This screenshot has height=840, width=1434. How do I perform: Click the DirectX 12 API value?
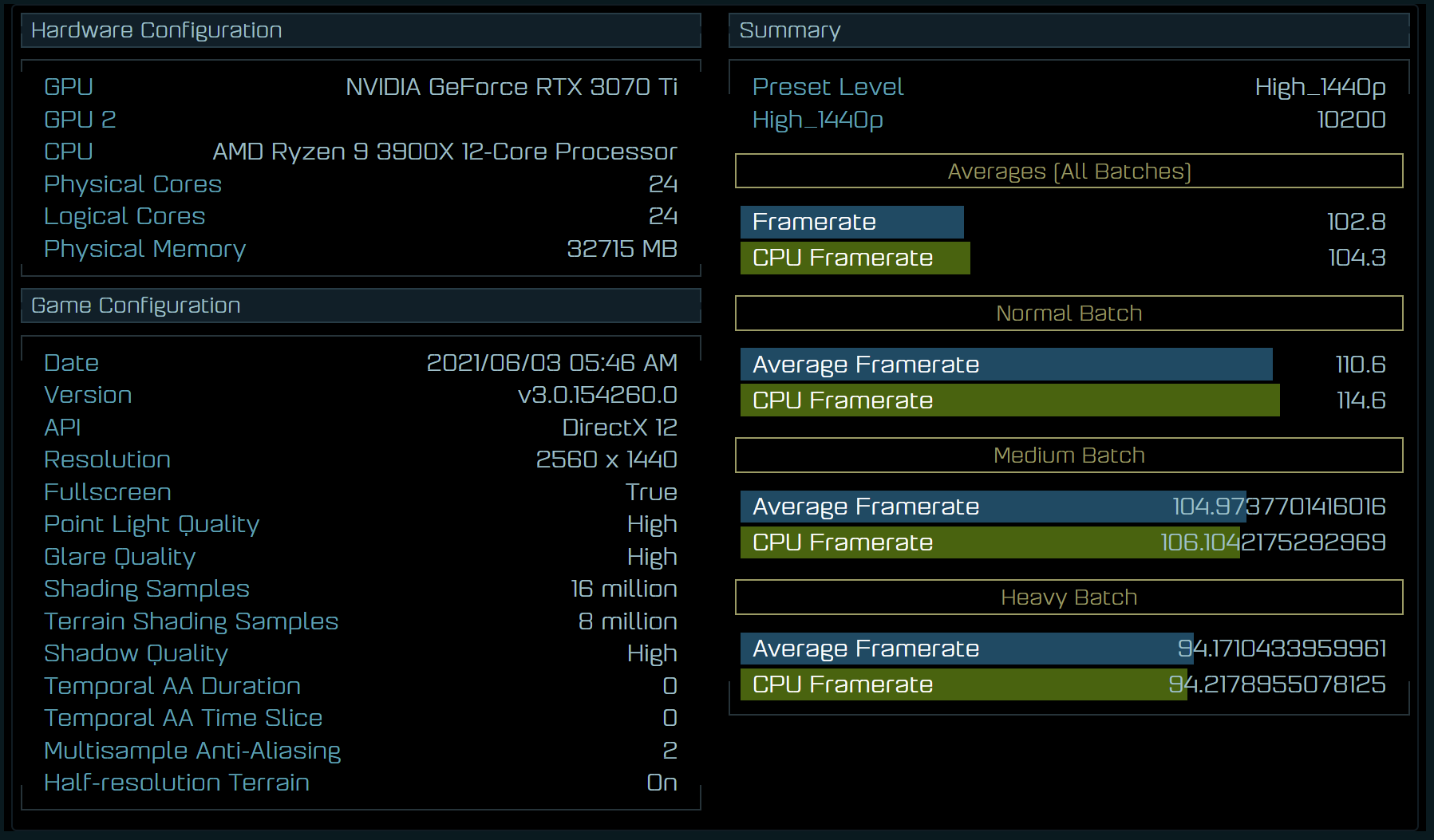619,428
